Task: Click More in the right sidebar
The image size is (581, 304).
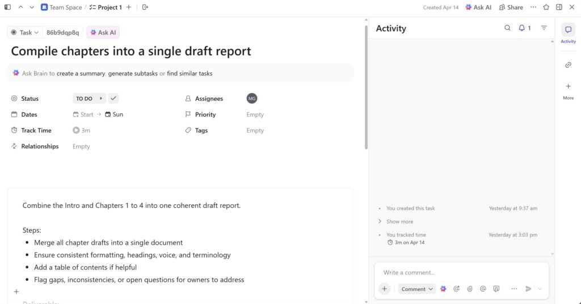Action: click(568, 91)
